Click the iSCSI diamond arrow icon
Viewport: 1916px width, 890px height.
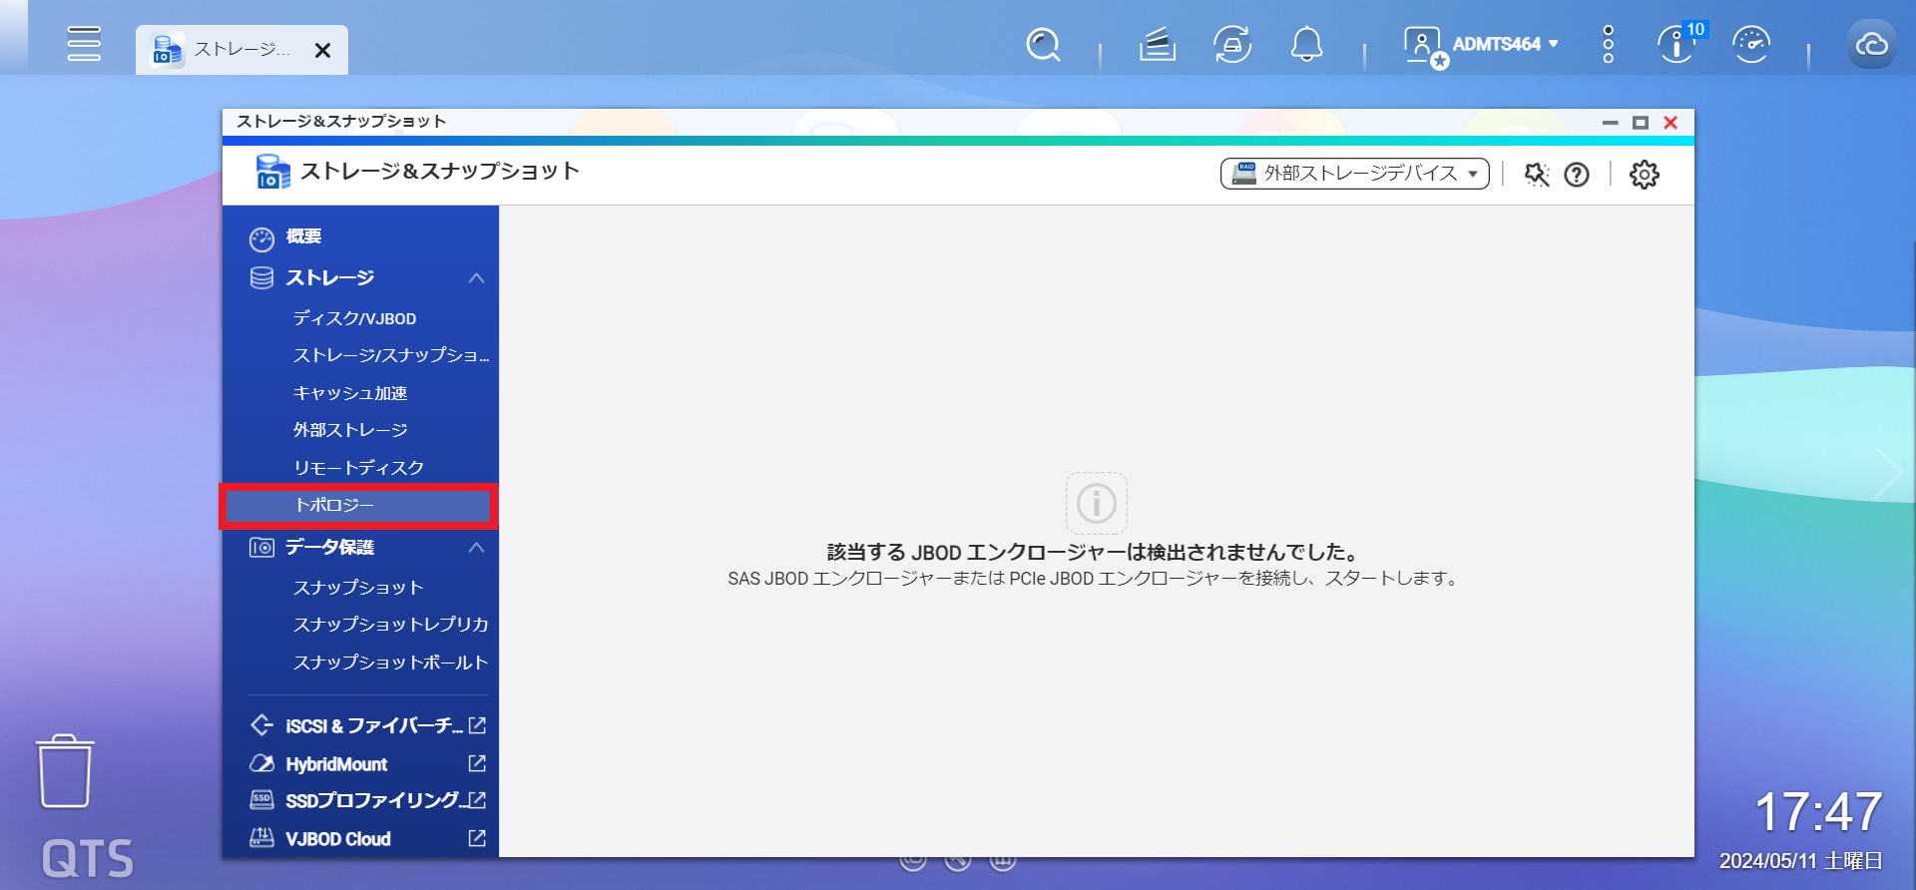pos(261,725)
